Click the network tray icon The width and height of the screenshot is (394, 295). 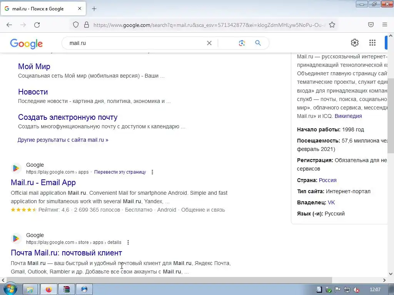[x=347, y=290]
